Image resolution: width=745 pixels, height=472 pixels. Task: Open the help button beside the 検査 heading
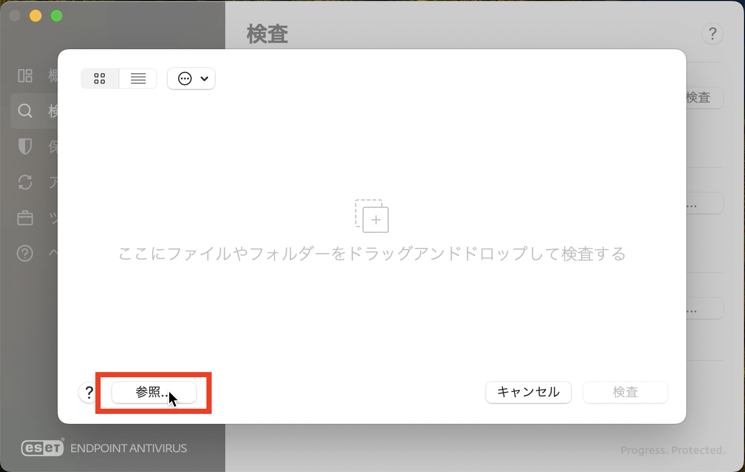point(713,34)
